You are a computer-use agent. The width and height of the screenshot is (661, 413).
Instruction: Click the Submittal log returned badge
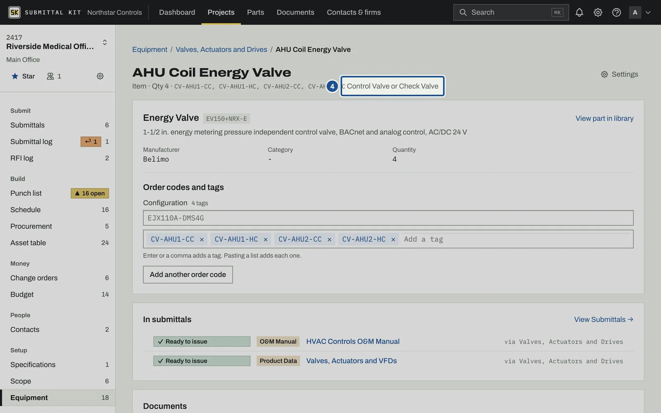click(91, 142)
